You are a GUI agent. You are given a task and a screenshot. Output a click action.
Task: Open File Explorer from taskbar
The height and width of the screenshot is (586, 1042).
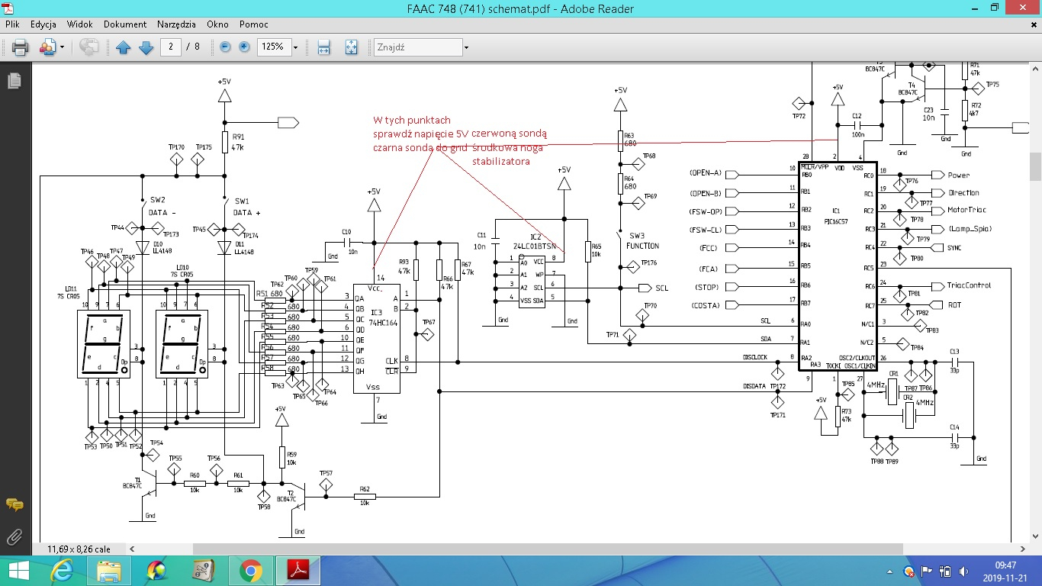tap(109, 571)
